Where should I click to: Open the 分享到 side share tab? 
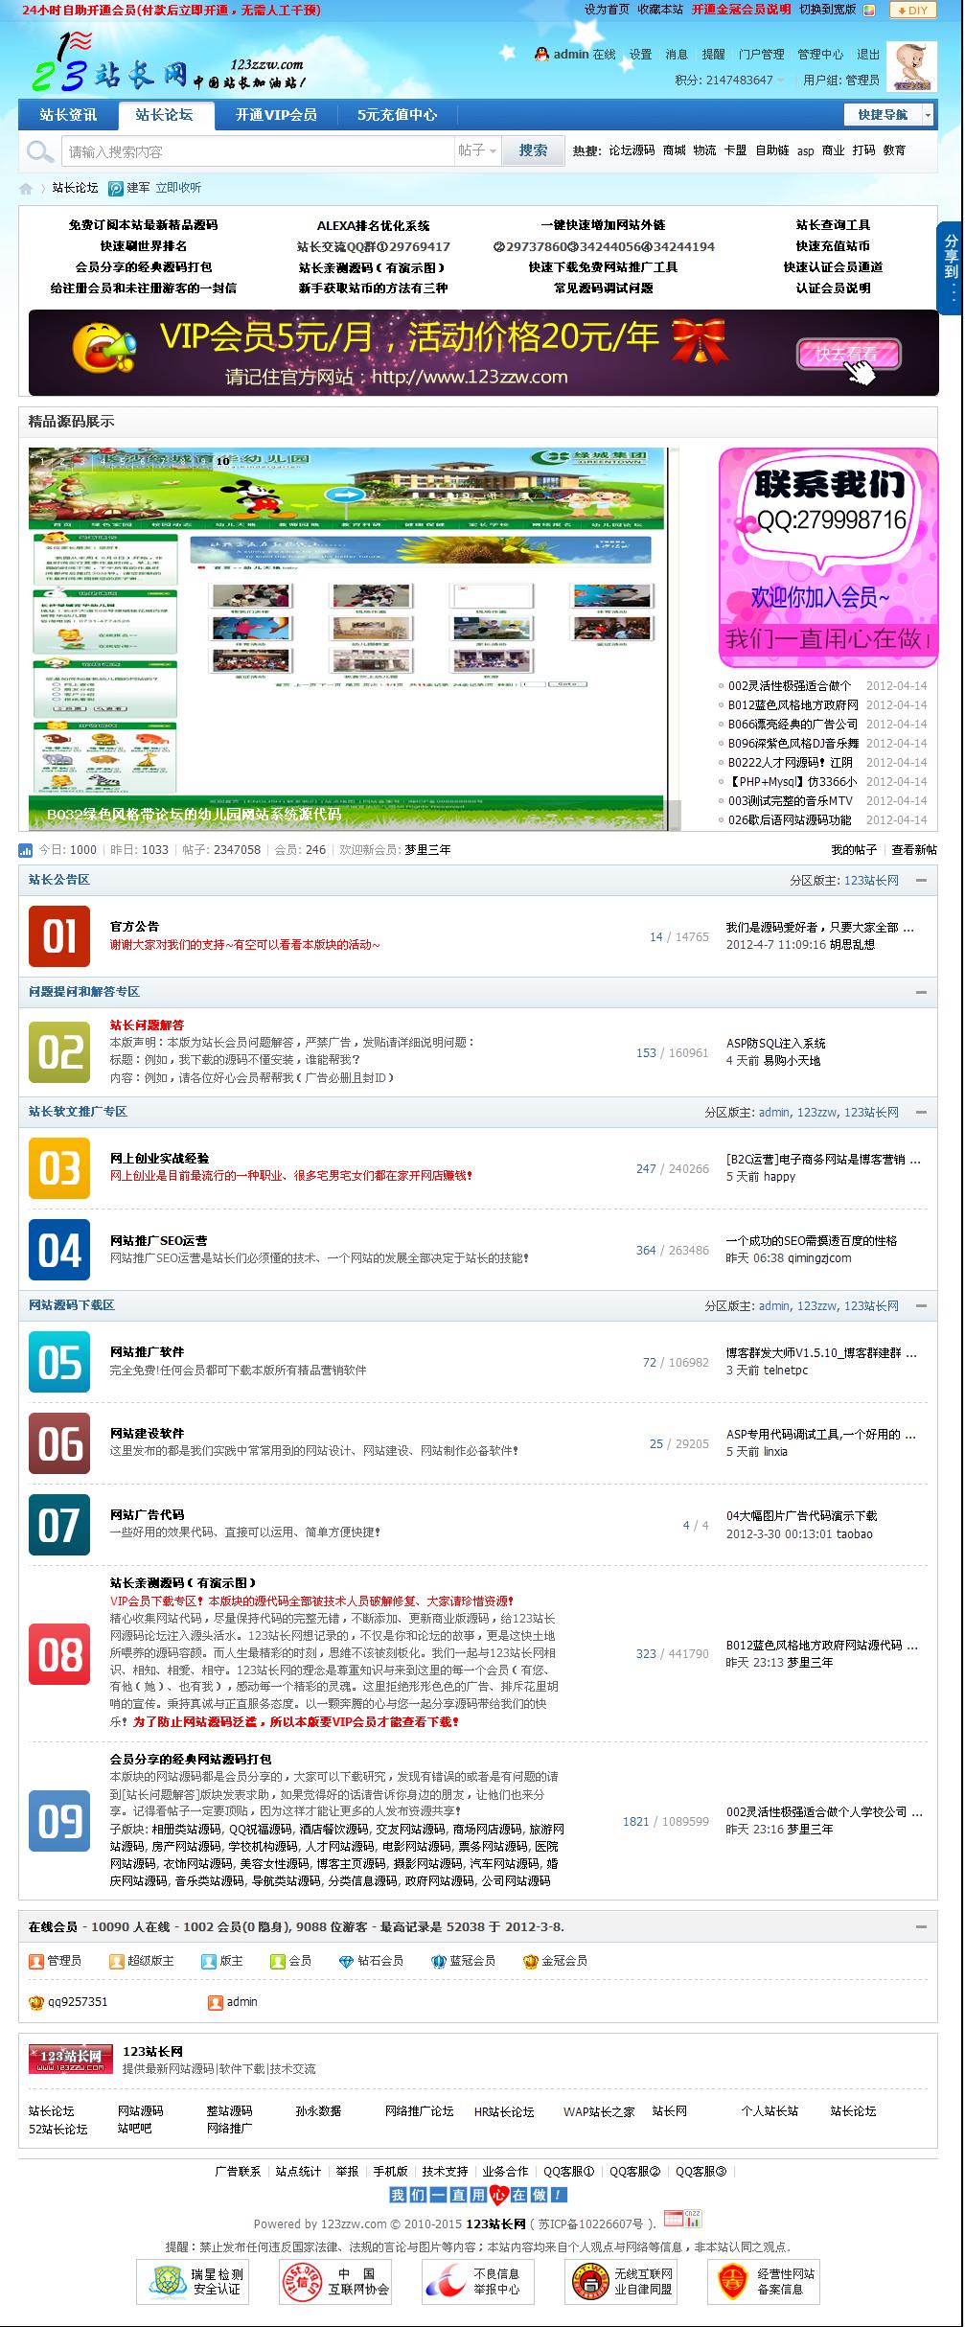point(950,268)
